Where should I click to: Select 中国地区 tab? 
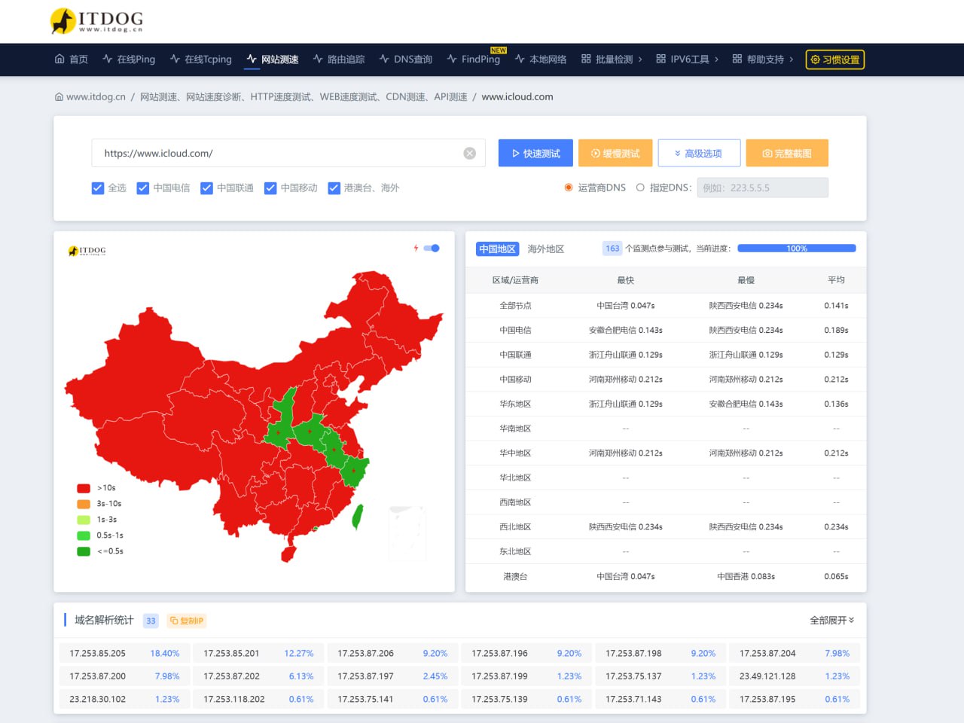498,249
